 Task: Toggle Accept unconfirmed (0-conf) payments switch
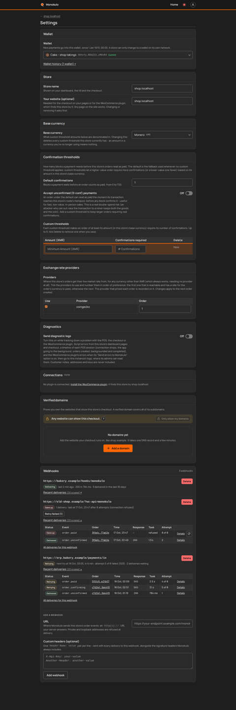(x=189, y=193)
